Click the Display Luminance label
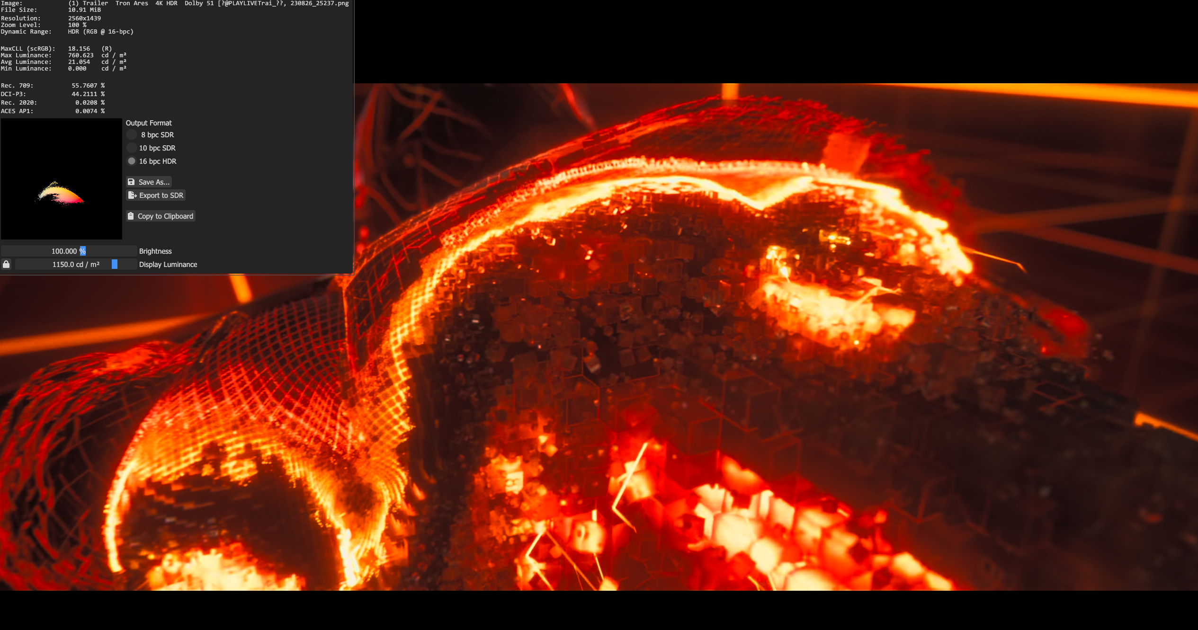The height and width of the screenshot is (630, 1198). pos(168,264)
